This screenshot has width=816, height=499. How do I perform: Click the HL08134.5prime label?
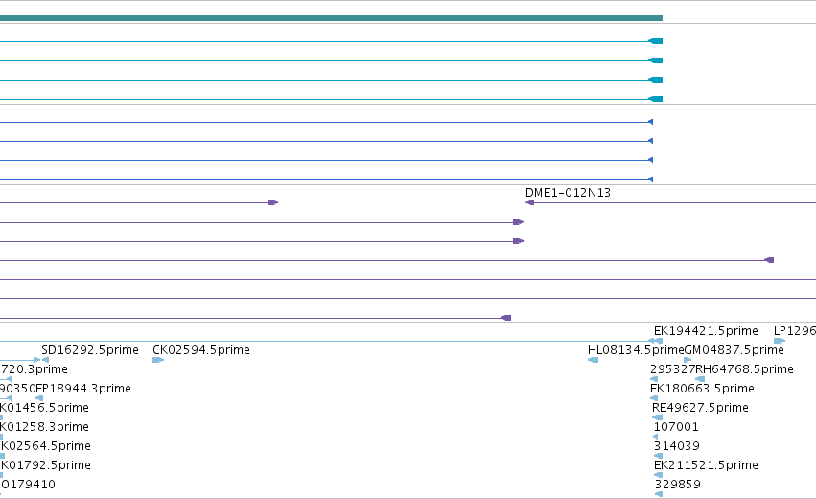636,350
